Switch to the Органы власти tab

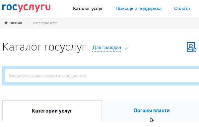click(152, 110)
